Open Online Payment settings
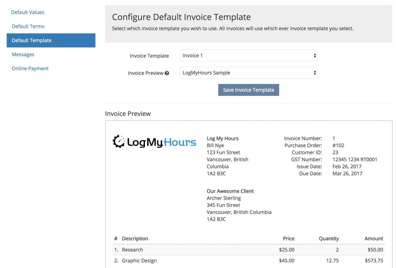The image size is (396, 268). (30, 68)
